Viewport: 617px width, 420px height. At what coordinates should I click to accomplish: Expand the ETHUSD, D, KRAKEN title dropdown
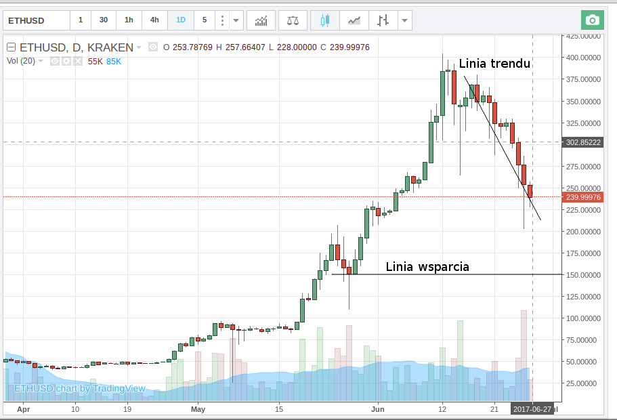coord(139,47)
